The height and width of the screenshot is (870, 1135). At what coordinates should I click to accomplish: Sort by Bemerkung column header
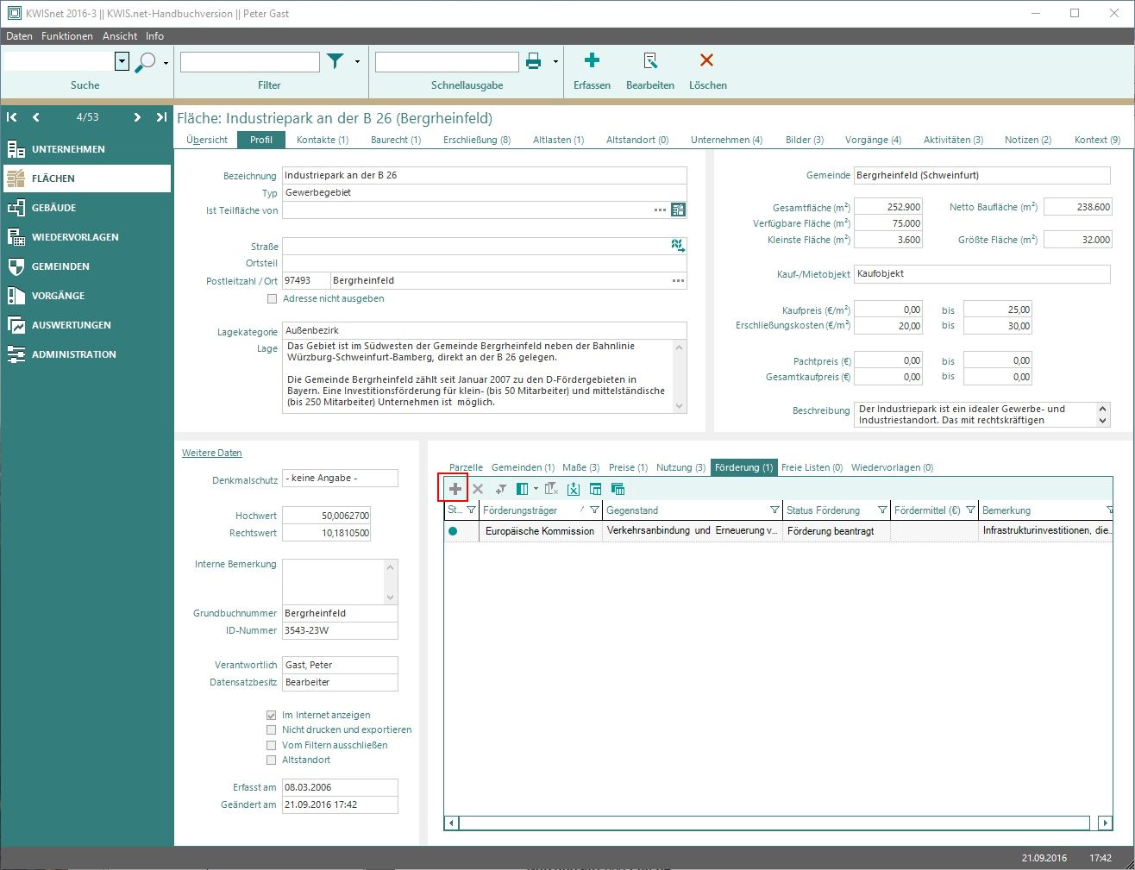[x=1006, y=510]
